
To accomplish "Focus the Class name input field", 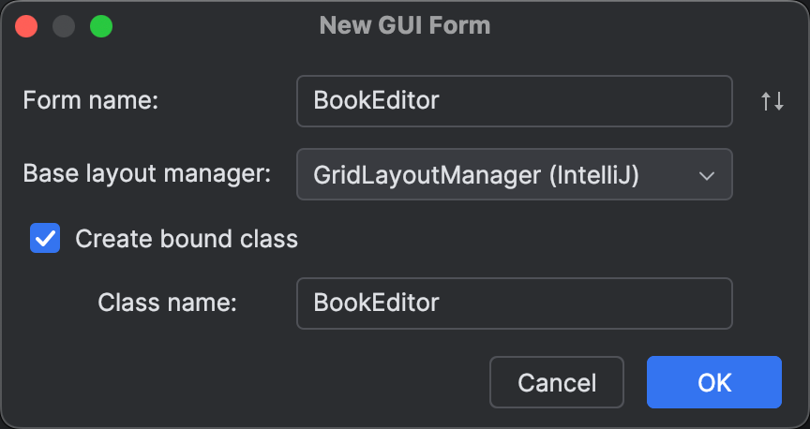I will 514,303.
